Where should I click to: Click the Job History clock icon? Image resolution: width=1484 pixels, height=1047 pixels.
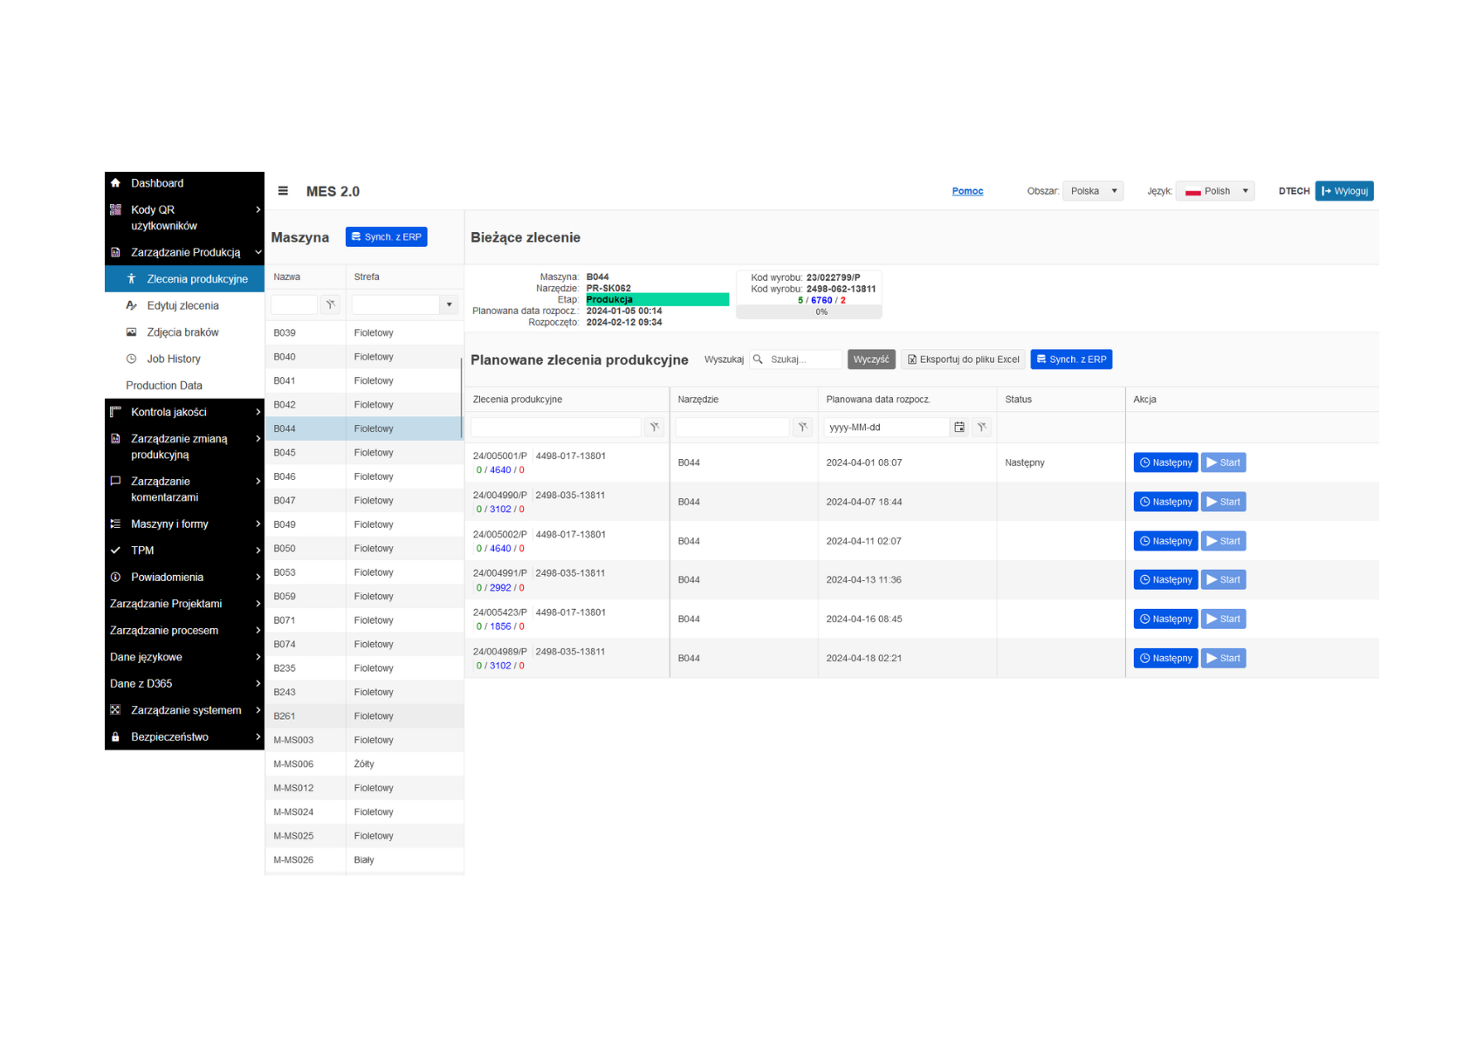point(132,359)
